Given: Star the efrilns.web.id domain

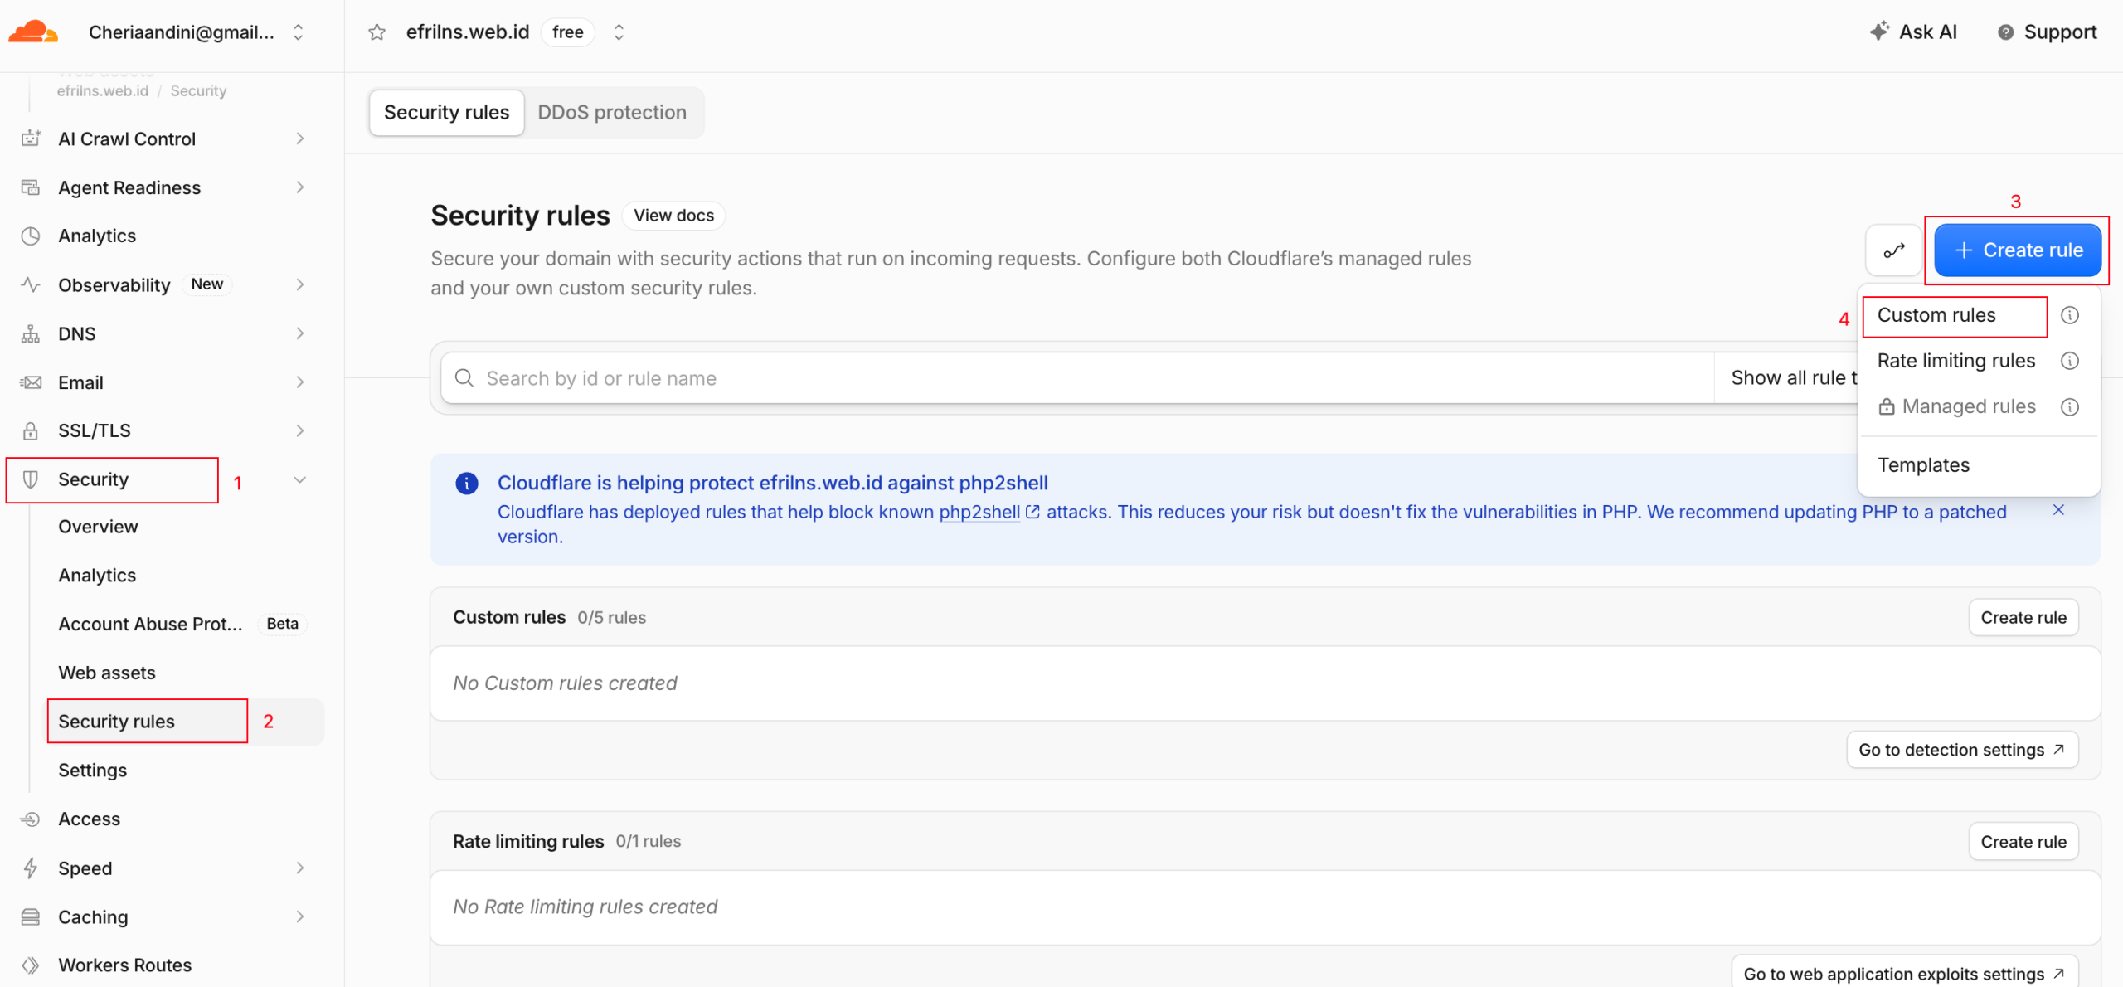Looking at the screenshot, I should click(377, 32).
